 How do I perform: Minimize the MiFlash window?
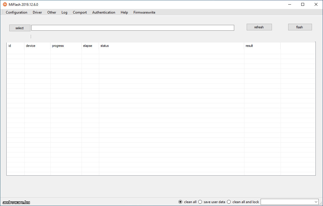click(x=290, y=4)
